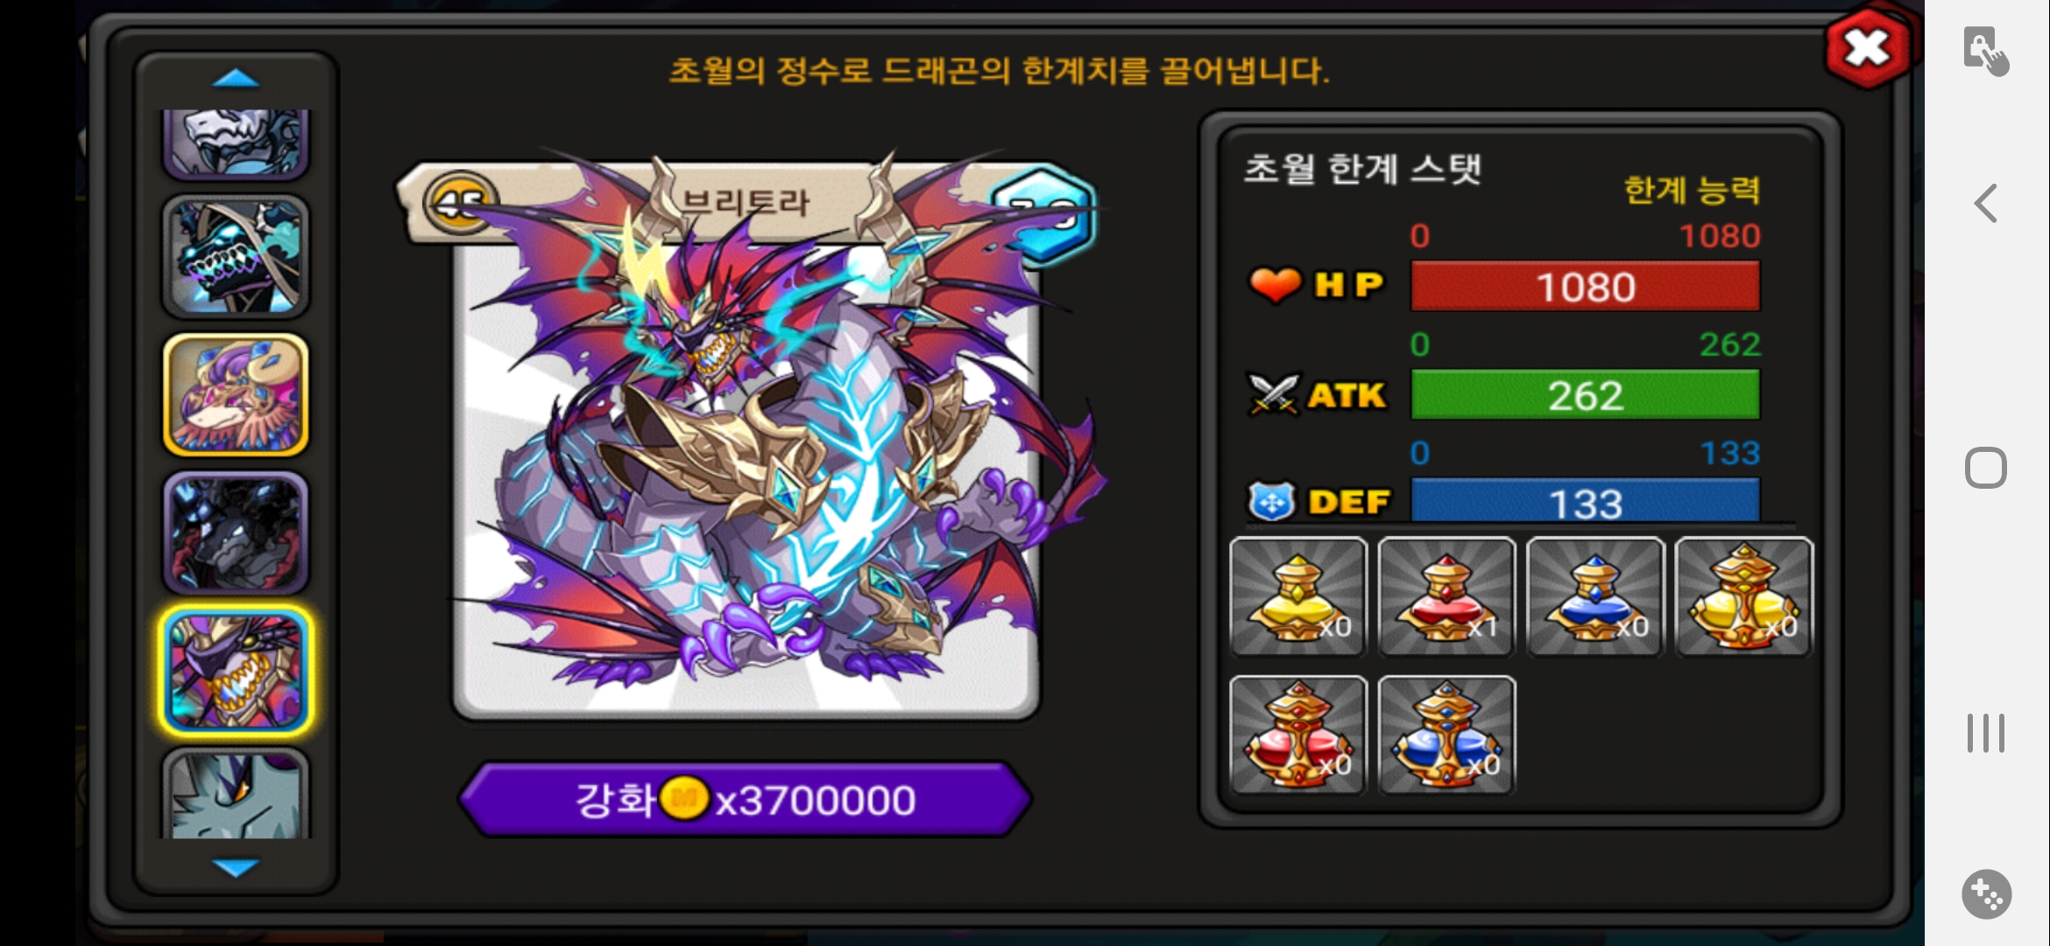This screenshot has width=2050, height=946.
Task: Tap the green ATK 262 stat bar
Action: [1585, 395]
